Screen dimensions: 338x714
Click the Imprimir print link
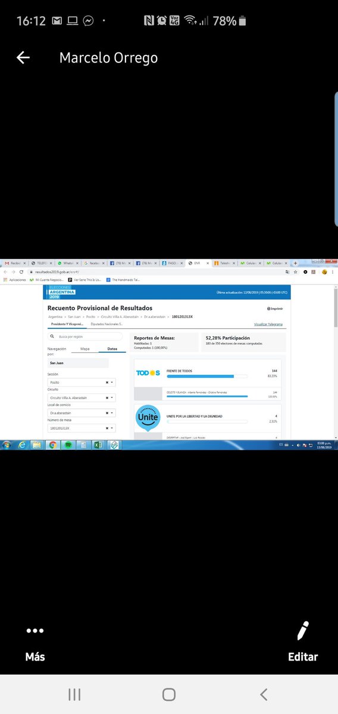[275, 308]
